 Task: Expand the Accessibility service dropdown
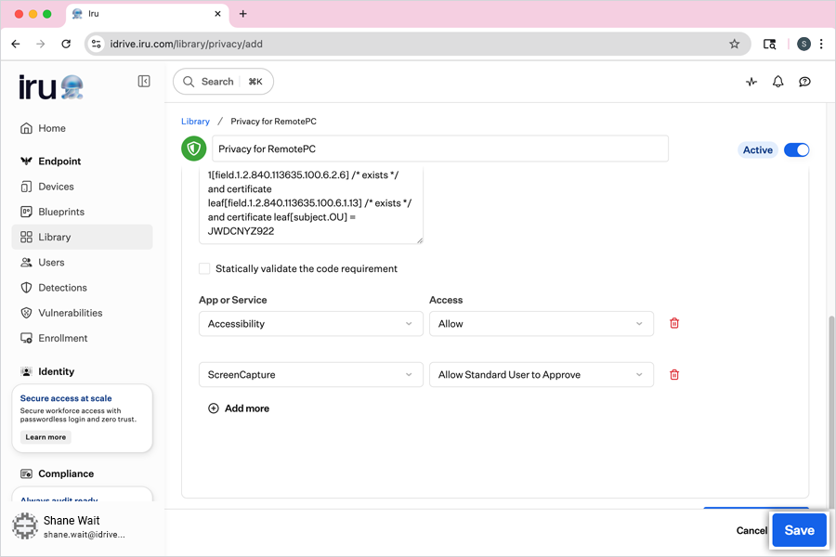[x=310, y=324]
